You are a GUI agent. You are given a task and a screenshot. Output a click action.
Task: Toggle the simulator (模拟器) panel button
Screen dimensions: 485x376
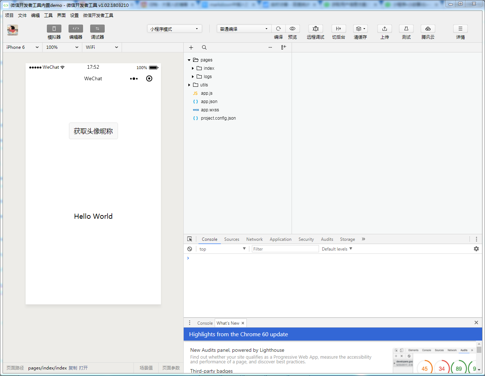pyautogui.click(x=54, y=29)
